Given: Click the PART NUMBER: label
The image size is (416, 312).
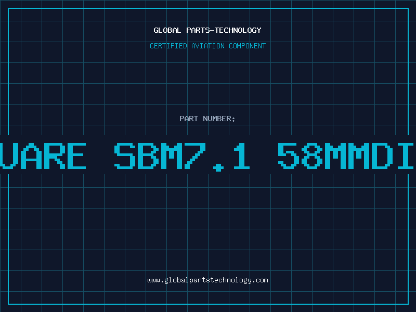Looking at the screenshot, I should 207,119.
